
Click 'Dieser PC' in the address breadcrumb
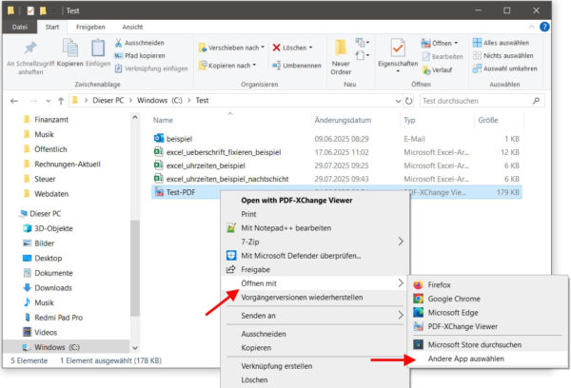108,101
